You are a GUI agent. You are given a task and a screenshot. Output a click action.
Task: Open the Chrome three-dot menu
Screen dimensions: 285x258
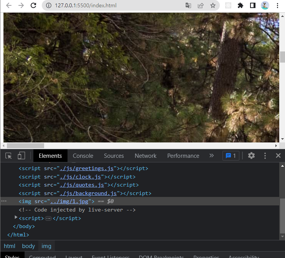coord(277,5)
